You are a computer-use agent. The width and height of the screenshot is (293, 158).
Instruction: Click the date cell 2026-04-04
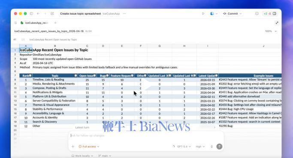pyautogui.click(x=208, y=93)
